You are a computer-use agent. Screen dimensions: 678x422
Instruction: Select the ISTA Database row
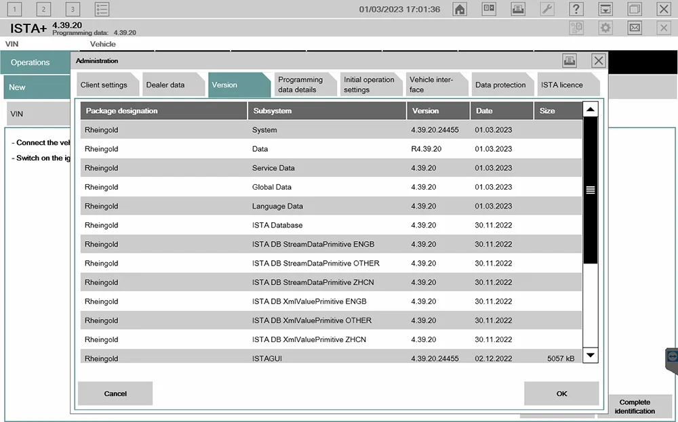(x=331, y=225)
